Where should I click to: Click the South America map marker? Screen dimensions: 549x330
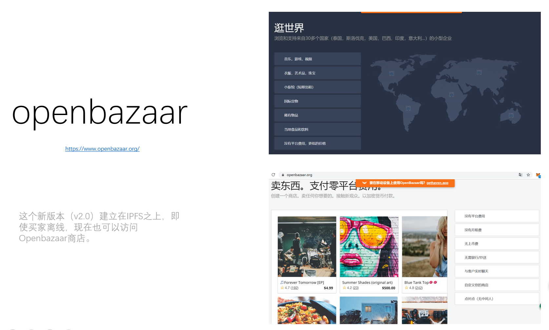pos(408,108)
